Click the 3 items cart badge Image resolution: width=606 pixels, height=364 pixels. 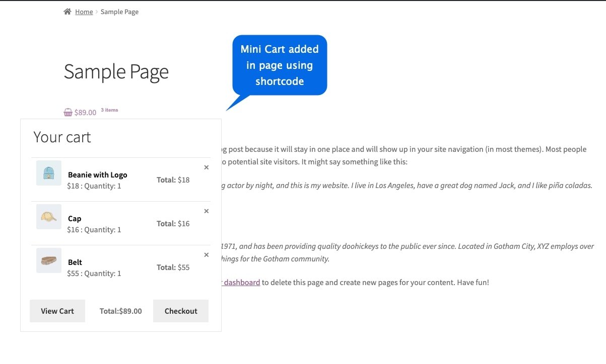(109, 110)
